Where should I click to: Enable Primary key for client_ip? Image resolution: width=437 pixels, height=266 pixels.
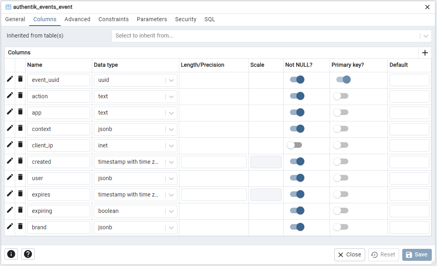point(341,145)
